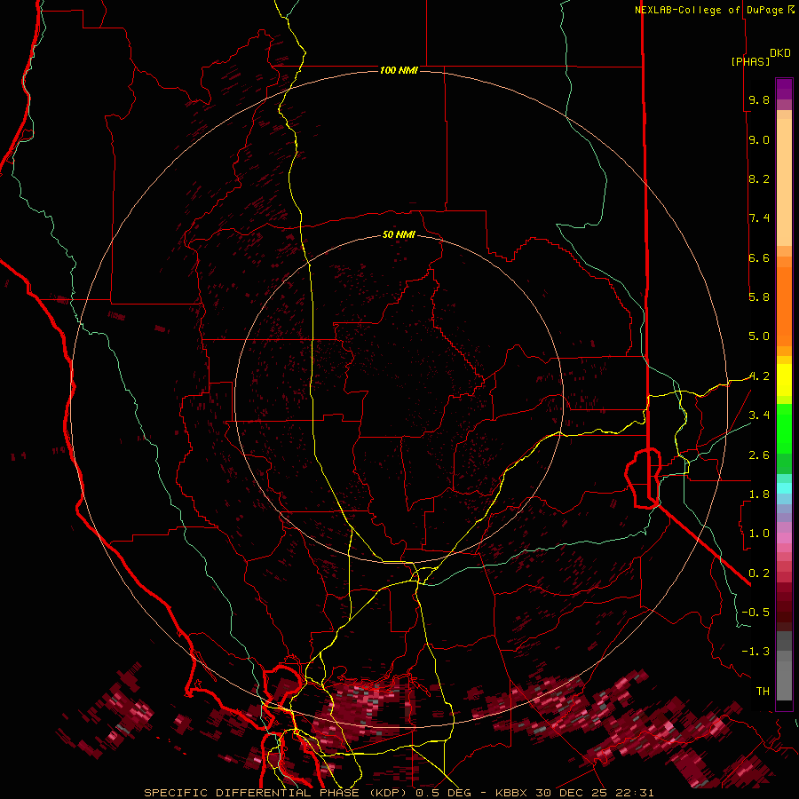Click the 9.8 value on the color scale
Screen dimensions: 799x799
(x=759, y=99)
